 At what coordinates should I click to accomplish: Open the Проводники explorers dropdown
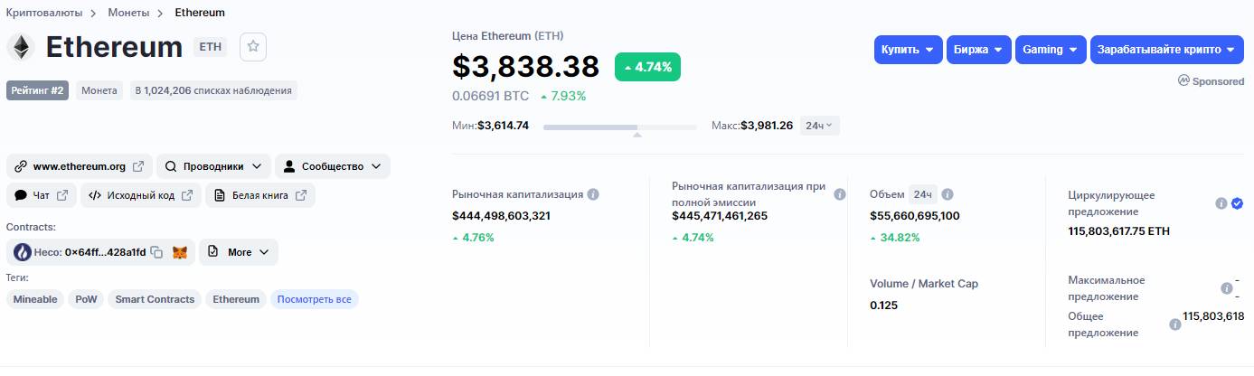pos(213,166)
